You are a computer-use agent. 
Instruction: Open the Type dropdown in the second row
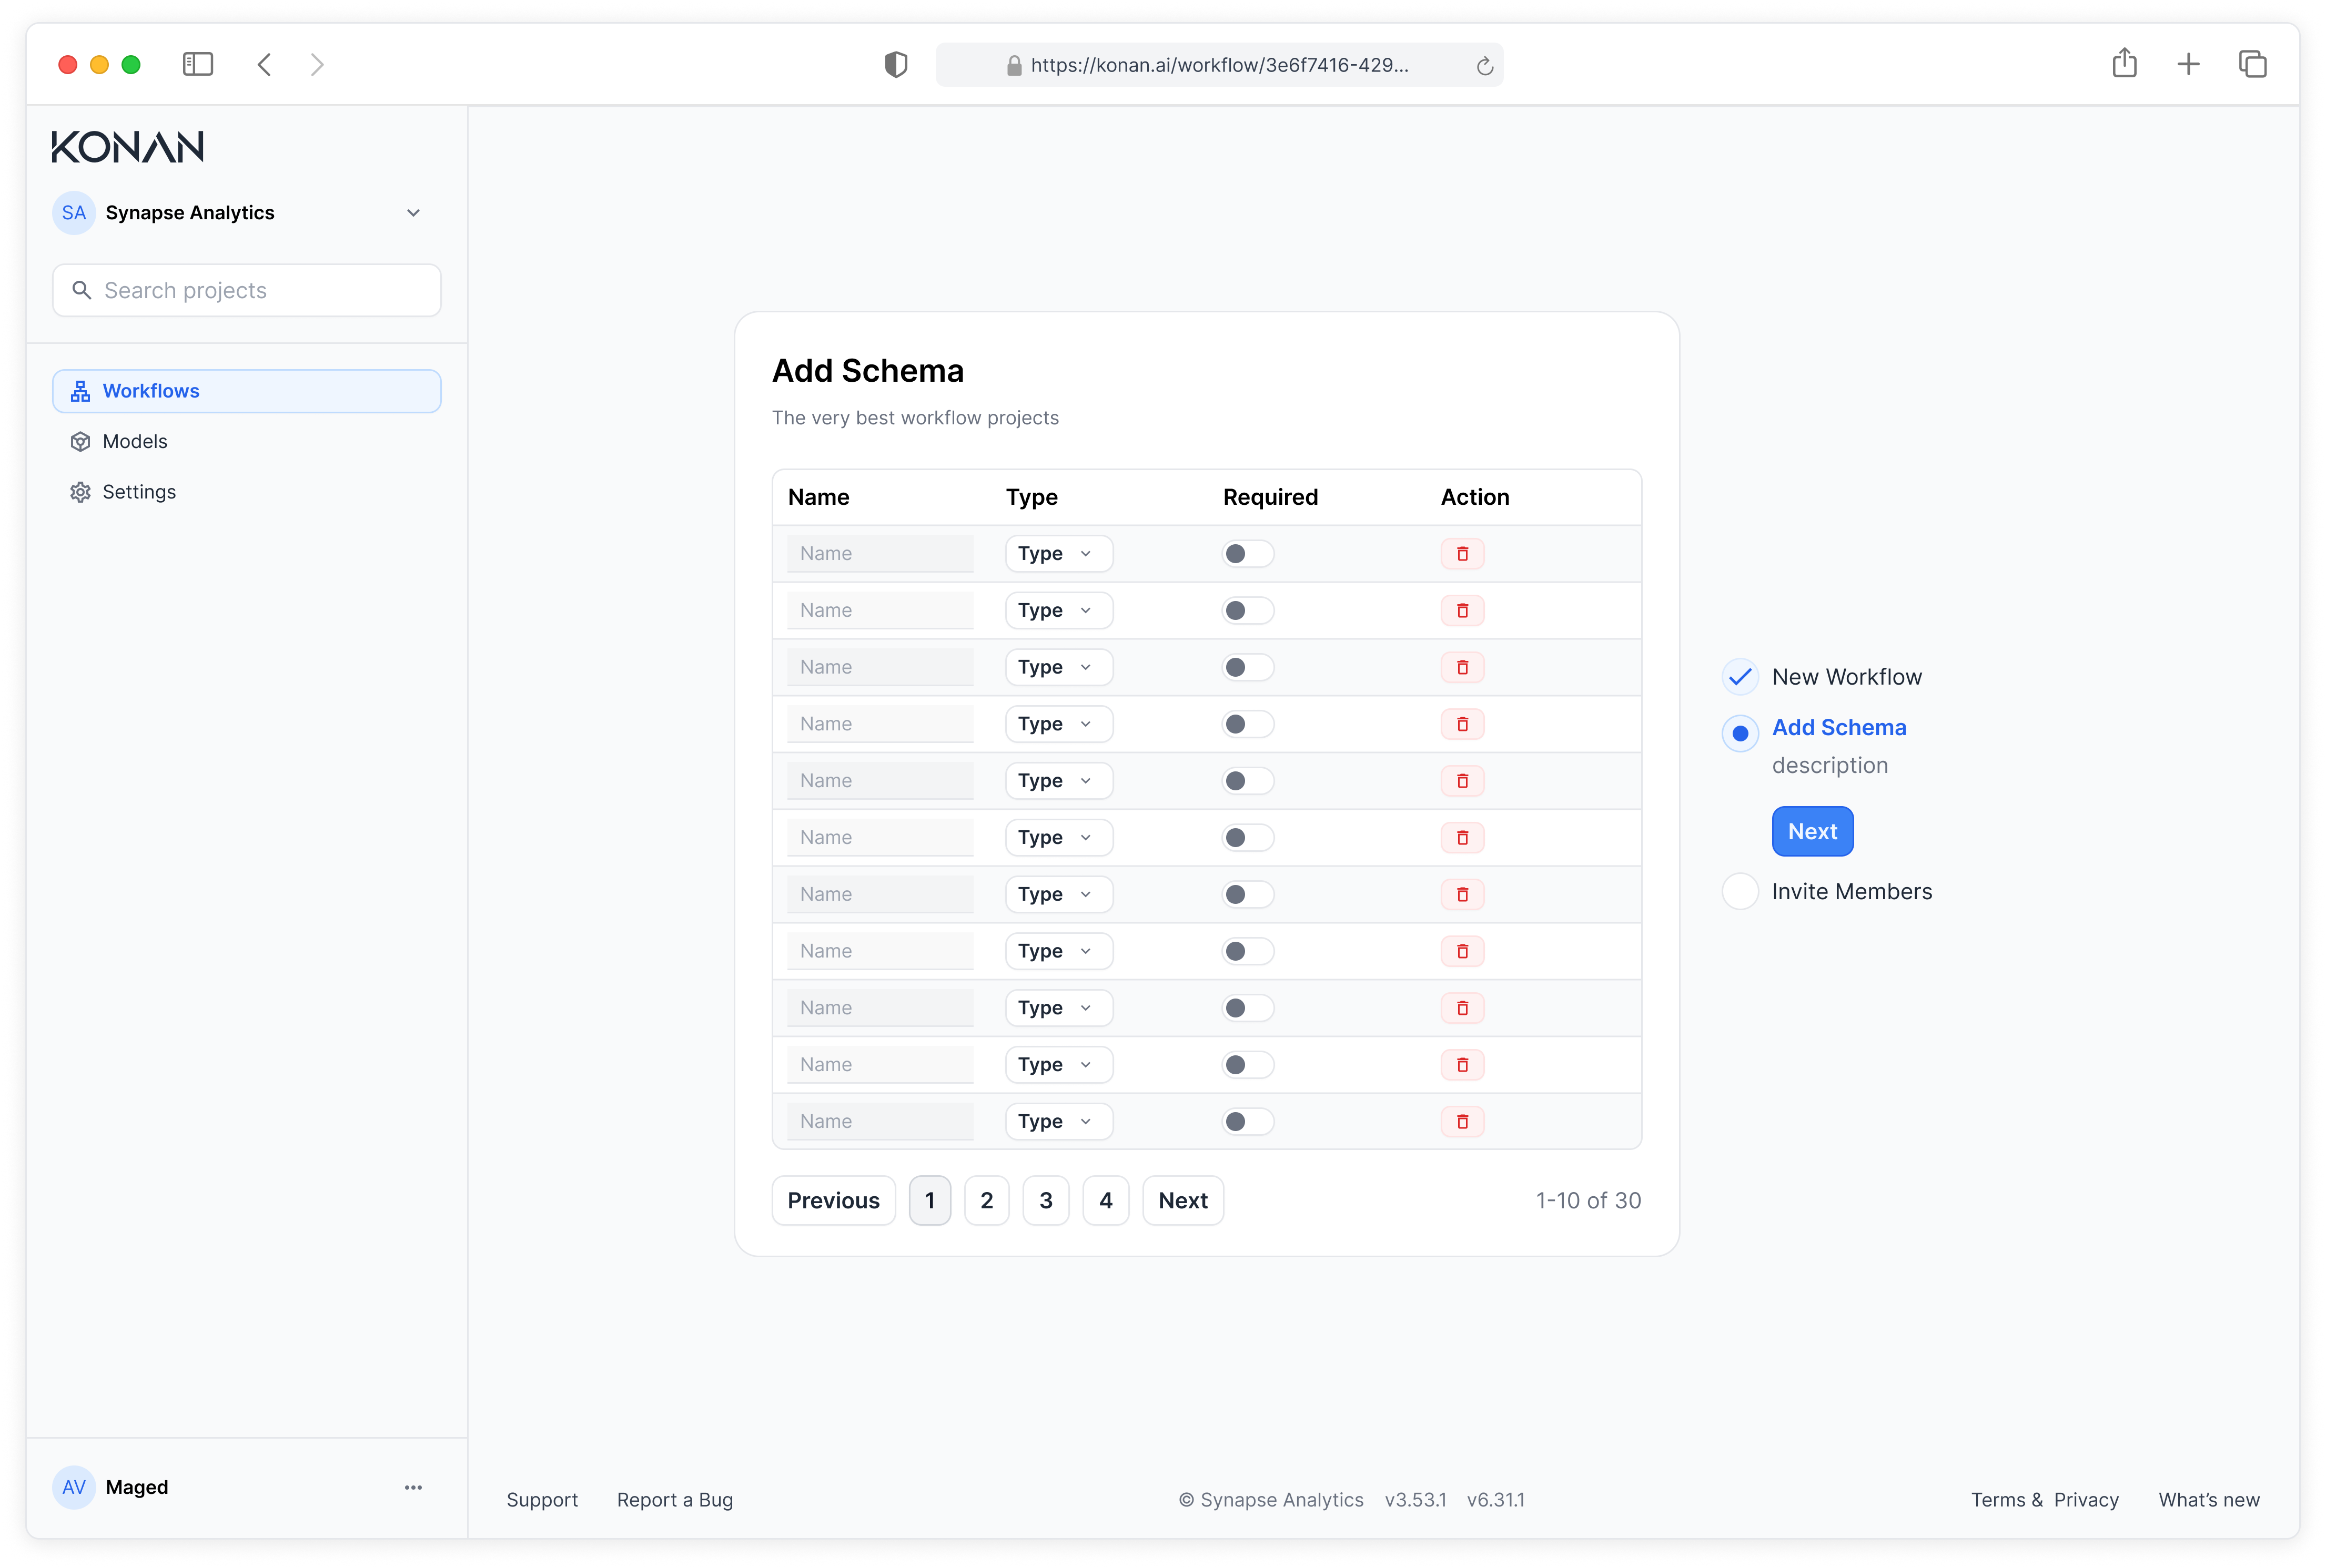1058,611
